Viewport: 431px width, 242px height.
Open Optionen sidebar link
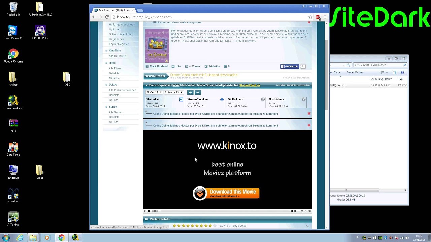coord(114,29)
